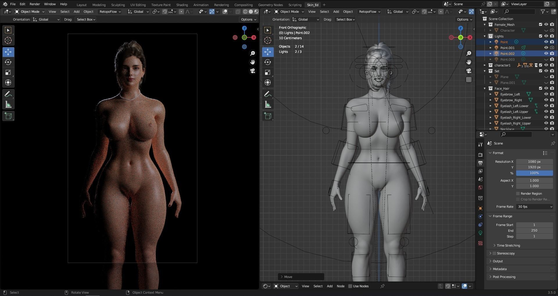558x296 pixels.
Task: Expand the character1 collection in outliner
Action: (x=485, y=65)
